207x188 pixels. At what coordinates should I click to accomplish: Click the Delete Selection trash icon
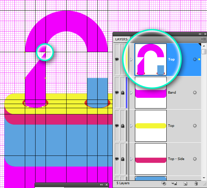coord(196,184)
